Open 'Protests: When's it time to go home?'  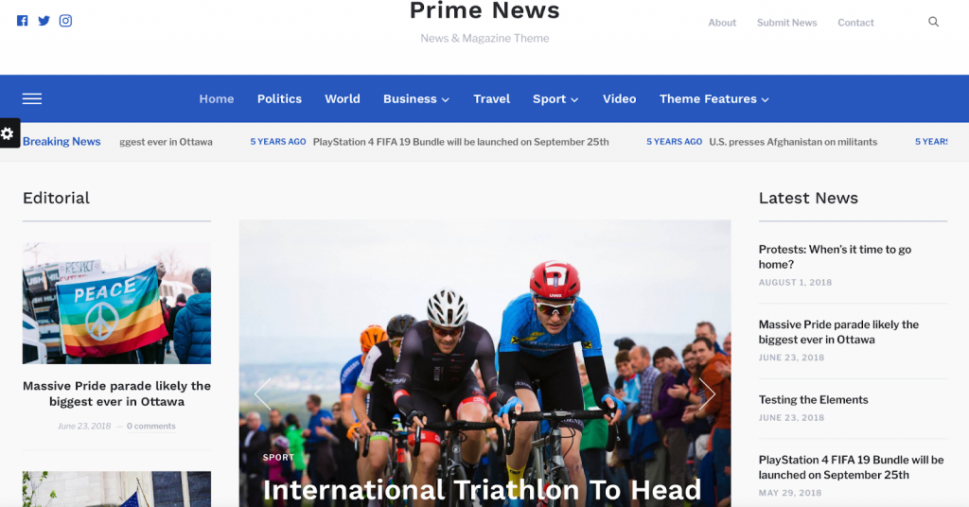click(835, 257)
